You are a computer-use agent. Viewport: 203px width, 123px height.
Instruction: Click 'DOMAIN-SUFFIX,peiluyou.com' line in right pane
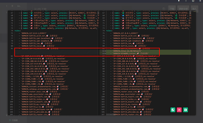[x=133, y=109]
